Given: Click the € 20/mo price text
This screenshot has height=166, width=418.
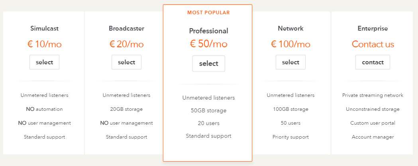Looking at the screenshot, I should click(126, 44).
